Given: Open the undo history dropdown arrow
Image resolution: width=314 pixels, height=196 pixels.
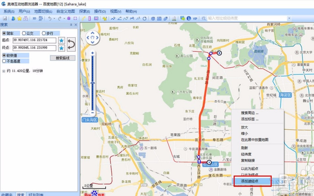Looking at the screenshot, I should tap(54, 18).
